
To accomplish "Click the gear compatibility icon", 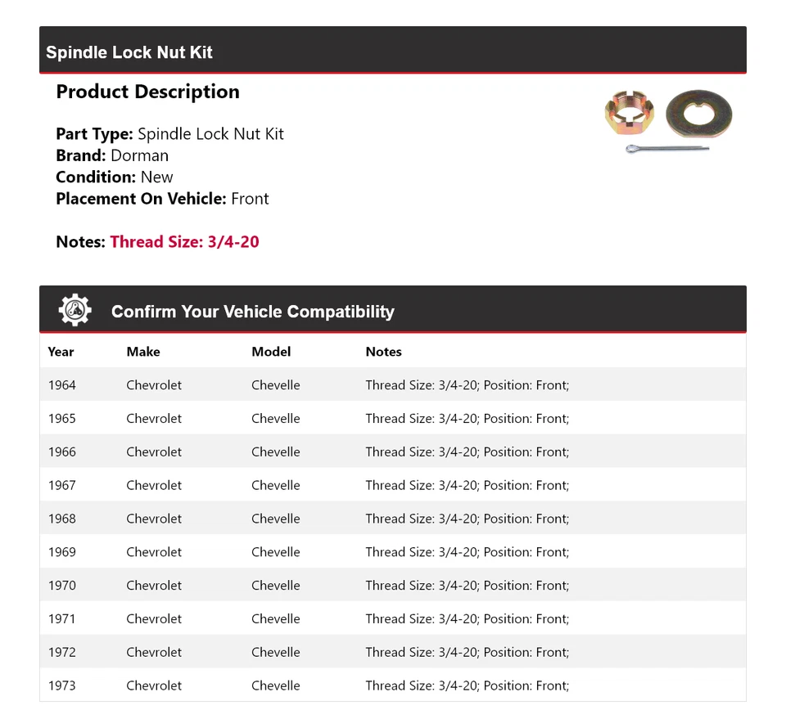I will (x=75, y=311).
